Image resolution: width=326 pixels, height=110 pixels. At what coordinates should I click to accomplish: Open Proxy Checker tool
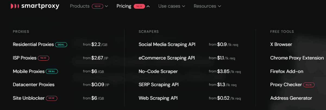[x=286, y=84]
